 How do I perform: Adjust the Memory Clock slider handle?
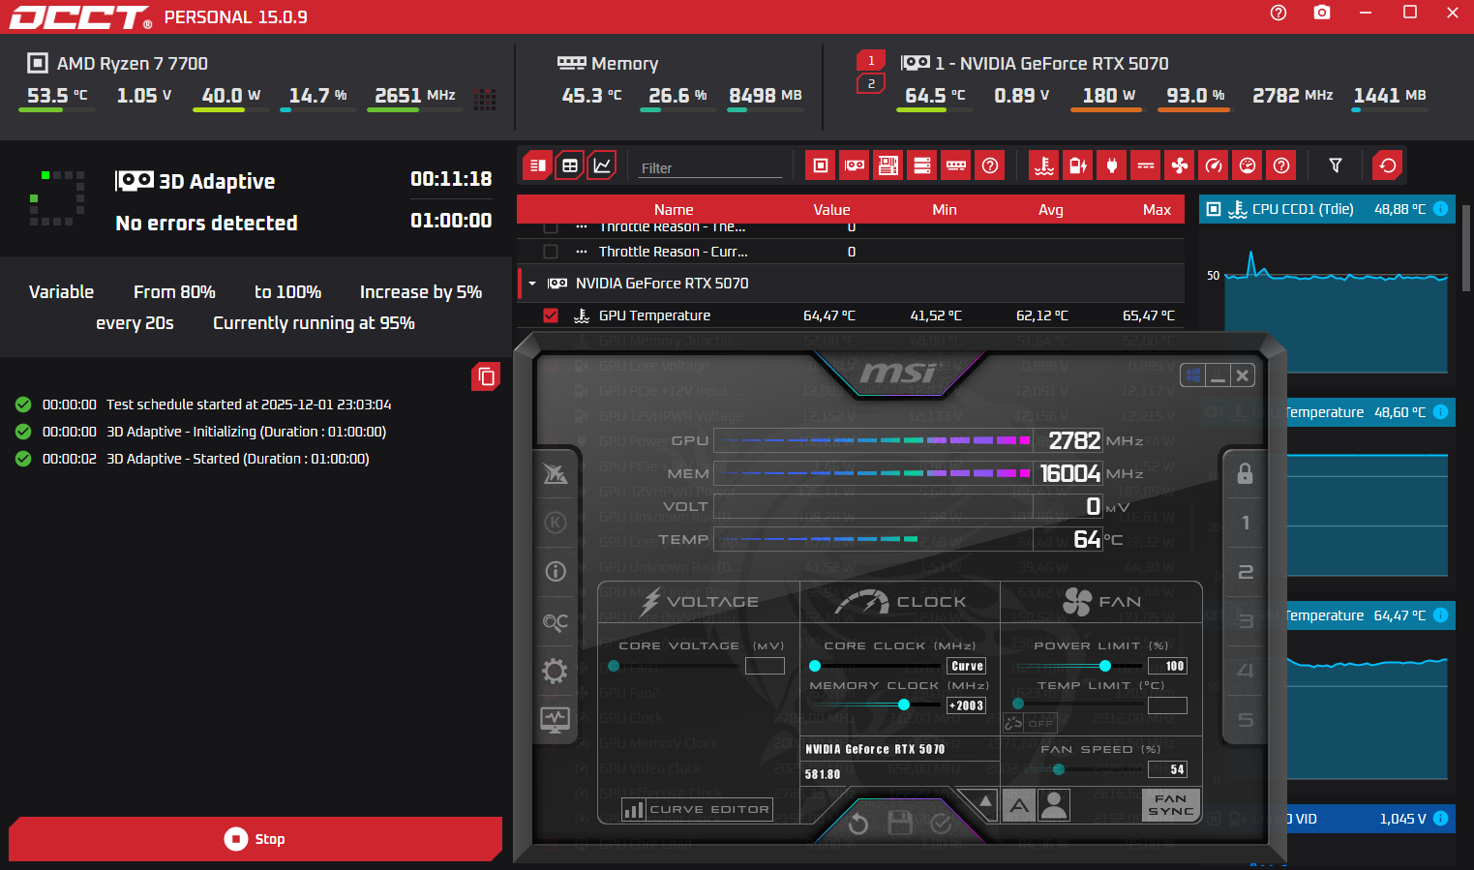[x=903, y=705]
